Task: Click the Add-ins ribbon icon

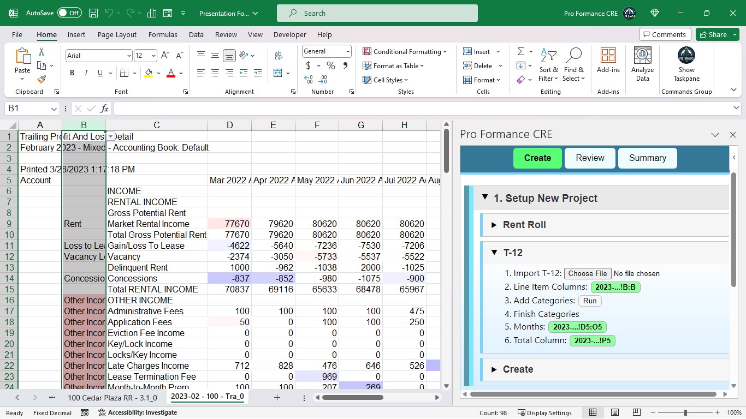Action: pos(608,60)
